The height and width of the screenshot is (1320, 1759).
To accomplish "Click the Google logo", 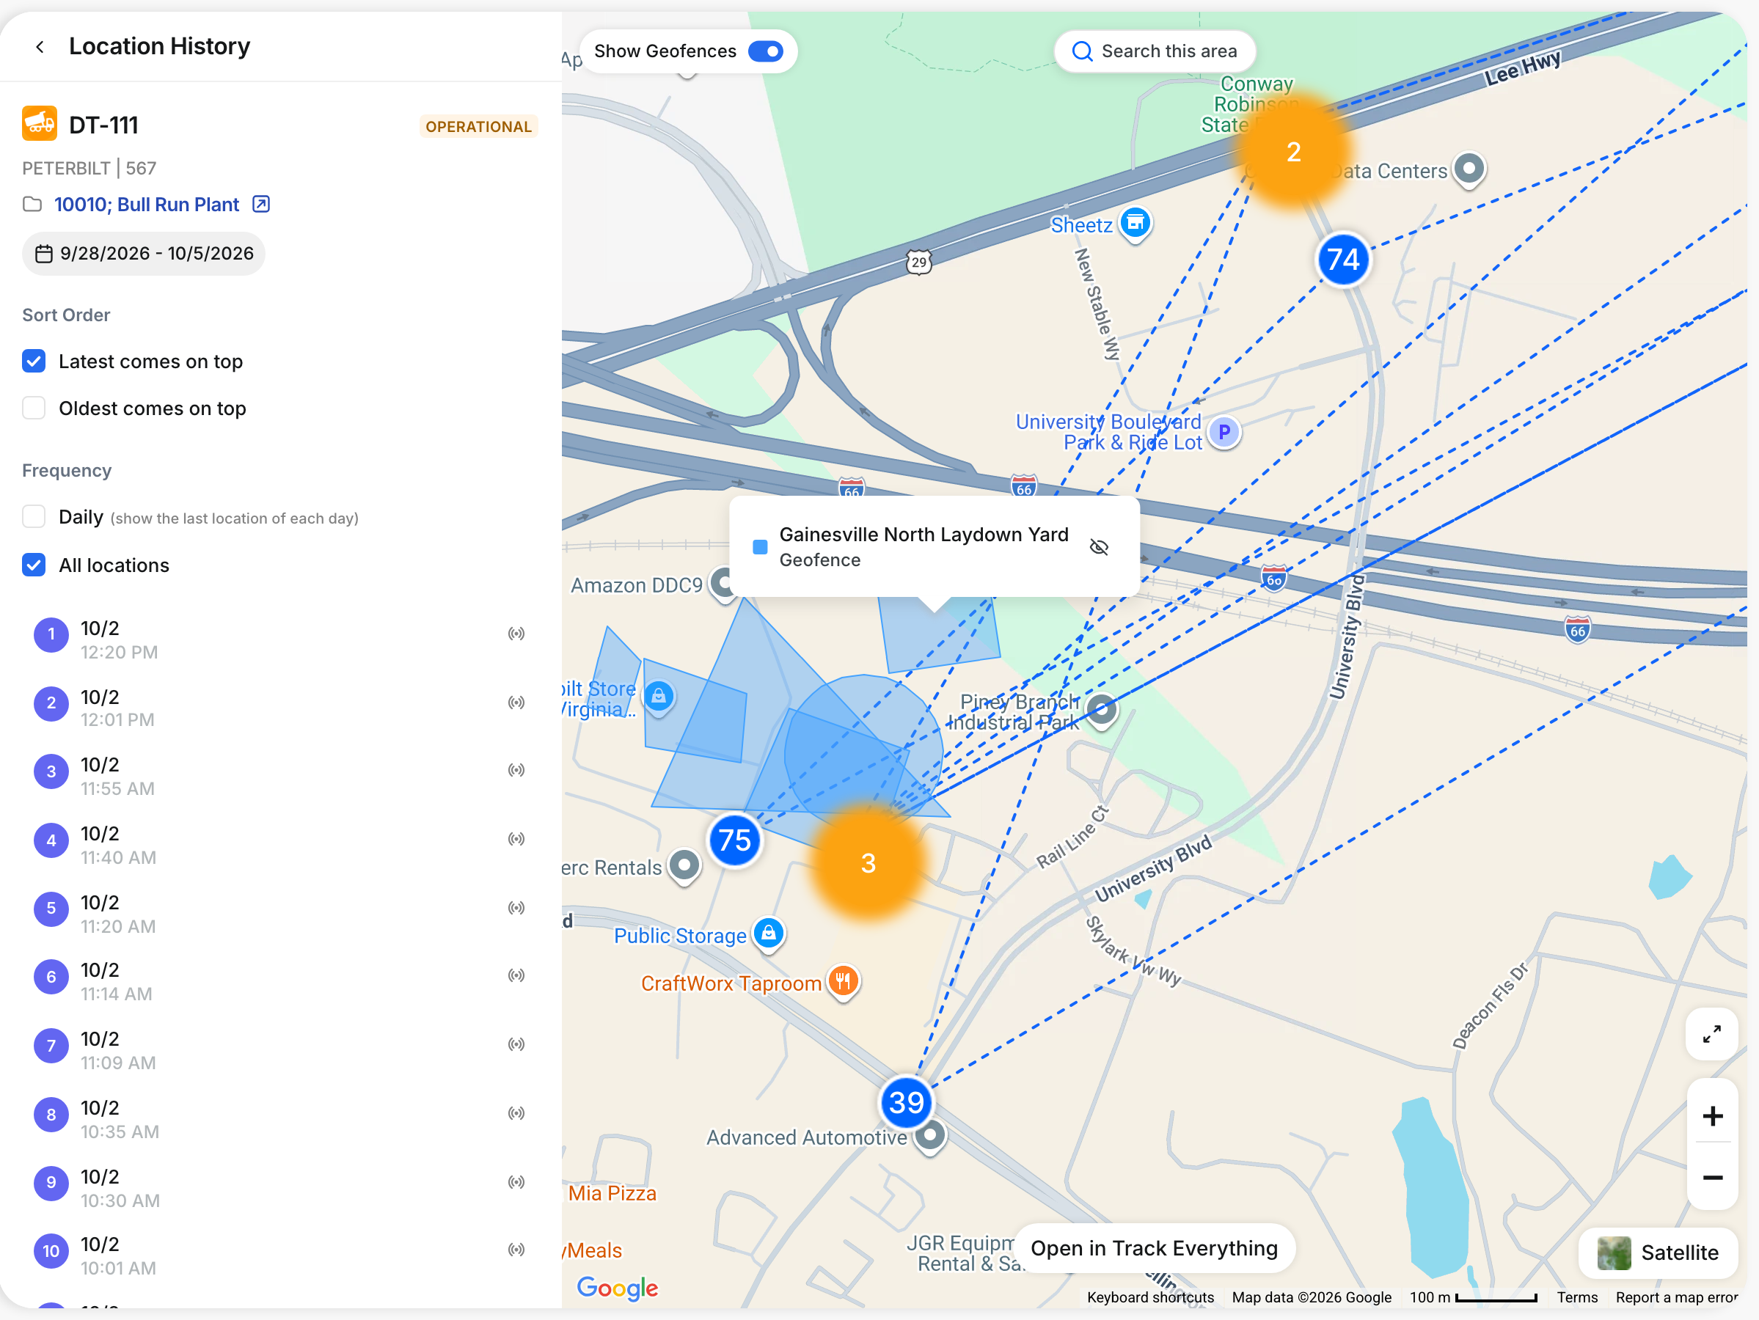I will point(617,1288).
